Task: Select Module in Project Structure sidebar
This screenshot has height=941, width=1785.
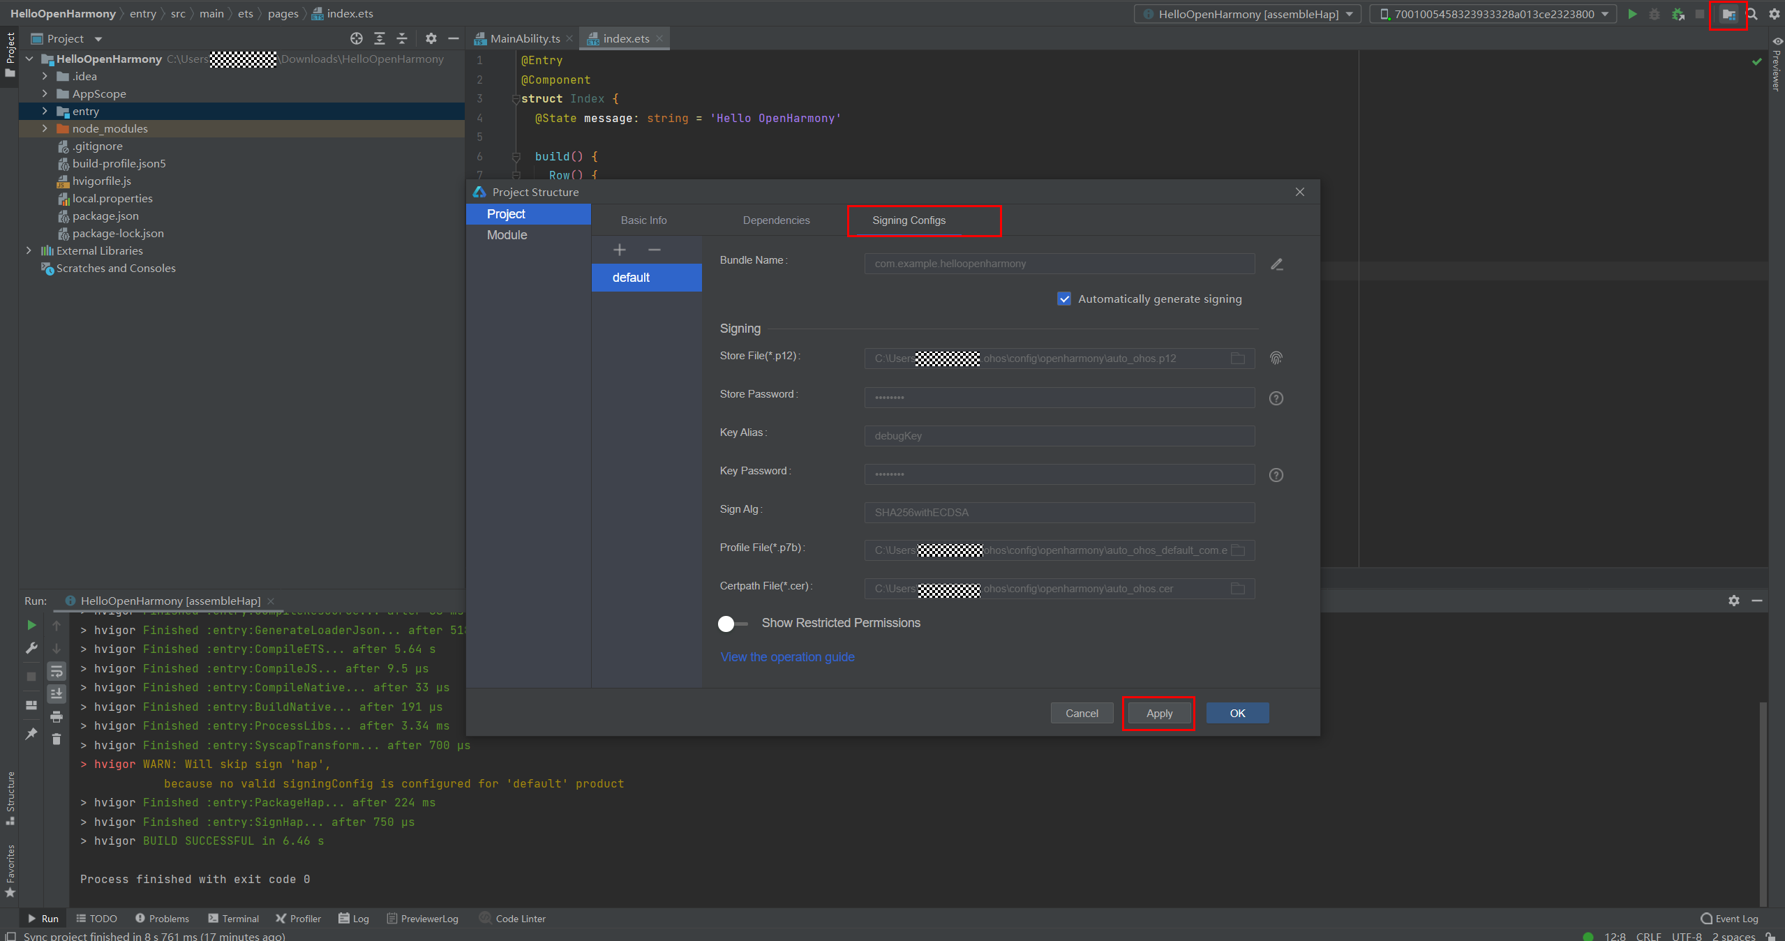Action: (507, 235)
